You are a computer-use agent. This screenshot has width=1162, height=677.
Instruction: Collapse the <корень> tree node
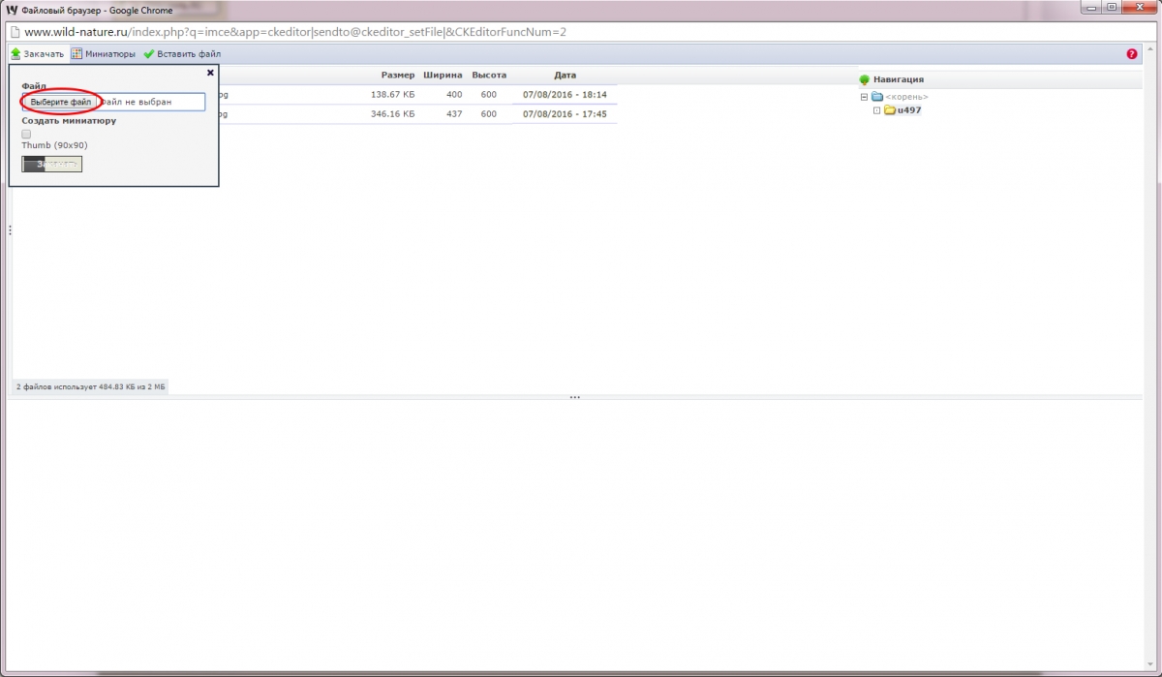click(864, 97)
